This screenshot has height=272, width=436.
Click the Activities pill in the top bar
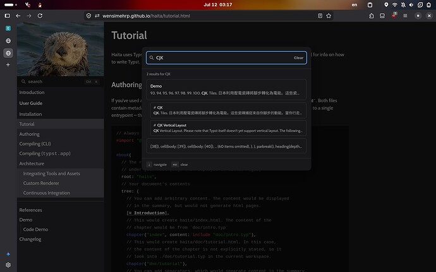coord(11,4)
